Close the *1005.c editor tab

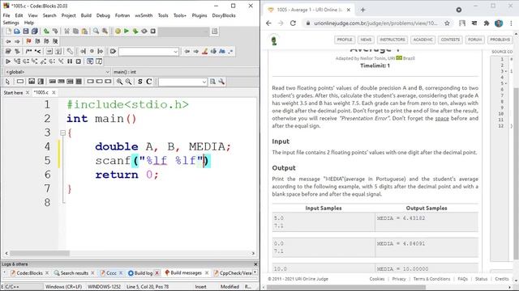(54, 93)
